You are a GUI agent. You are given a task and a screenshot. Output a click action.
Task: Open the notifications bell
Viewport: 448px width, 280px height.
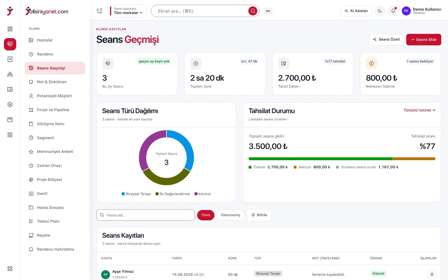coord(393,11)
